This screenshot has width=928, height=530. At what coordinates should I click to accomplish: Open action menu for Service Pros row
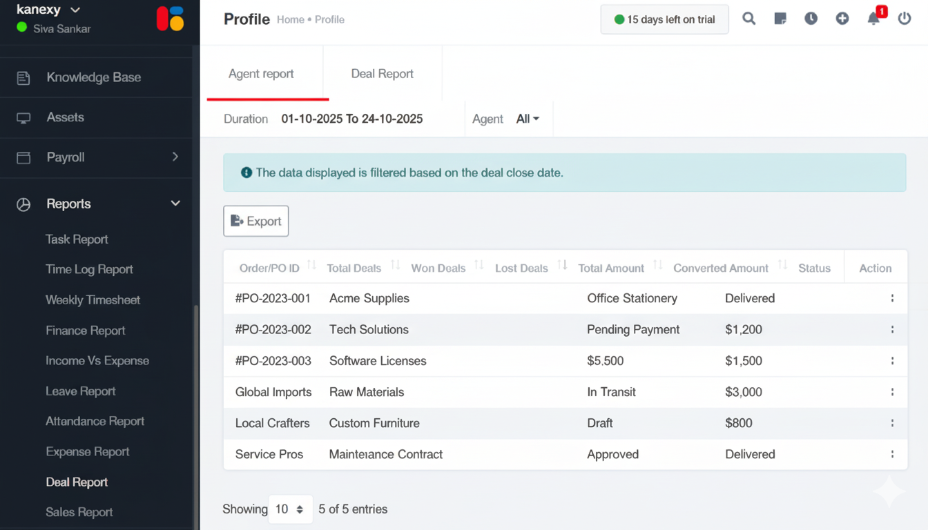(x=892, y=455)
